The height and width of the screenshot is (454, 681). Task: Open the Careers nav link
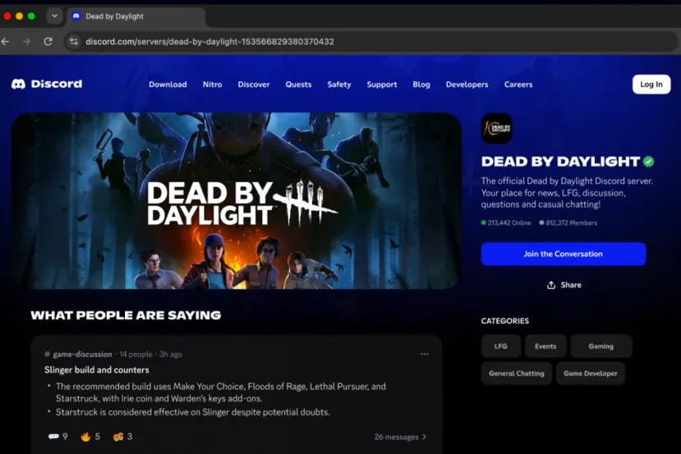tap(518, 85)
